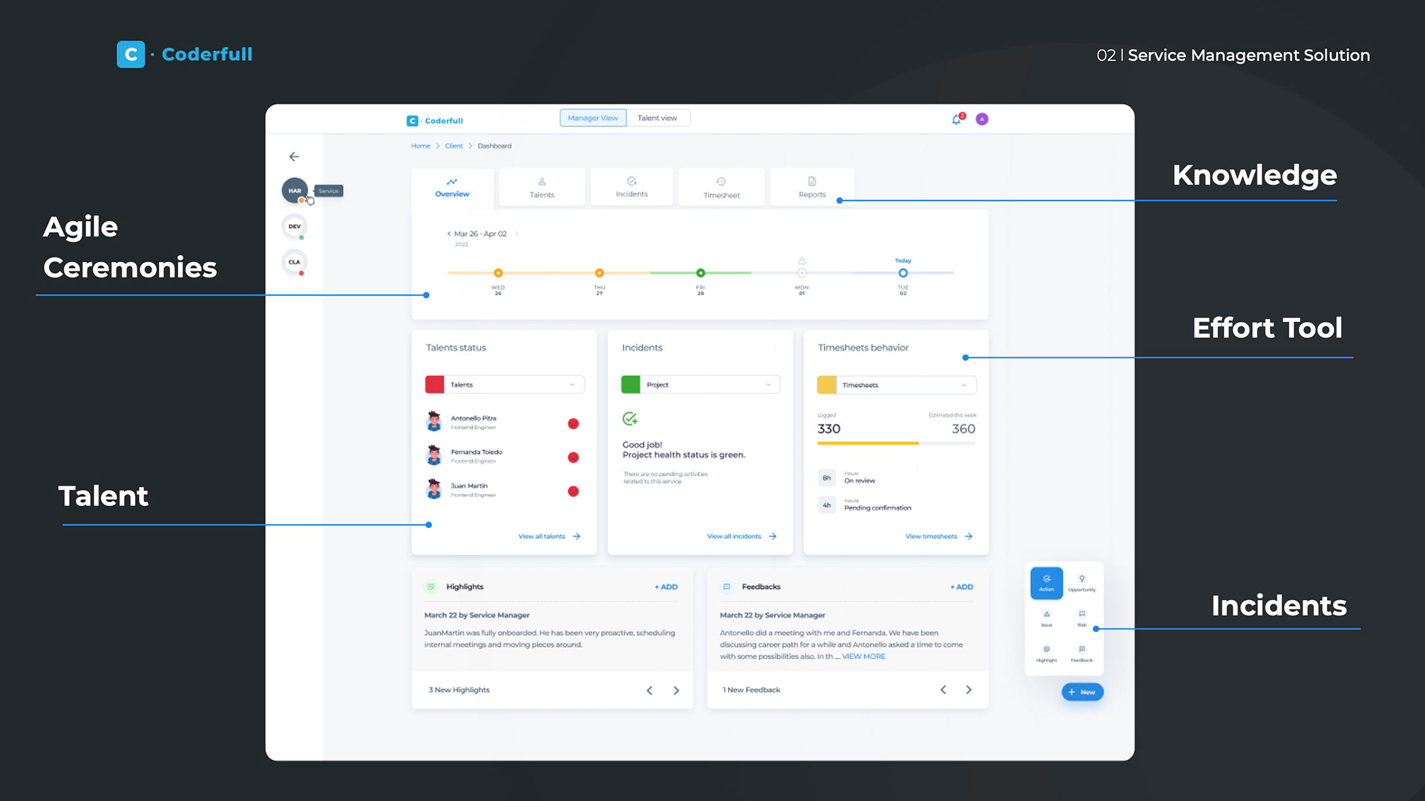Open the Project dropdown in Incidents

(x=701, y=385)
